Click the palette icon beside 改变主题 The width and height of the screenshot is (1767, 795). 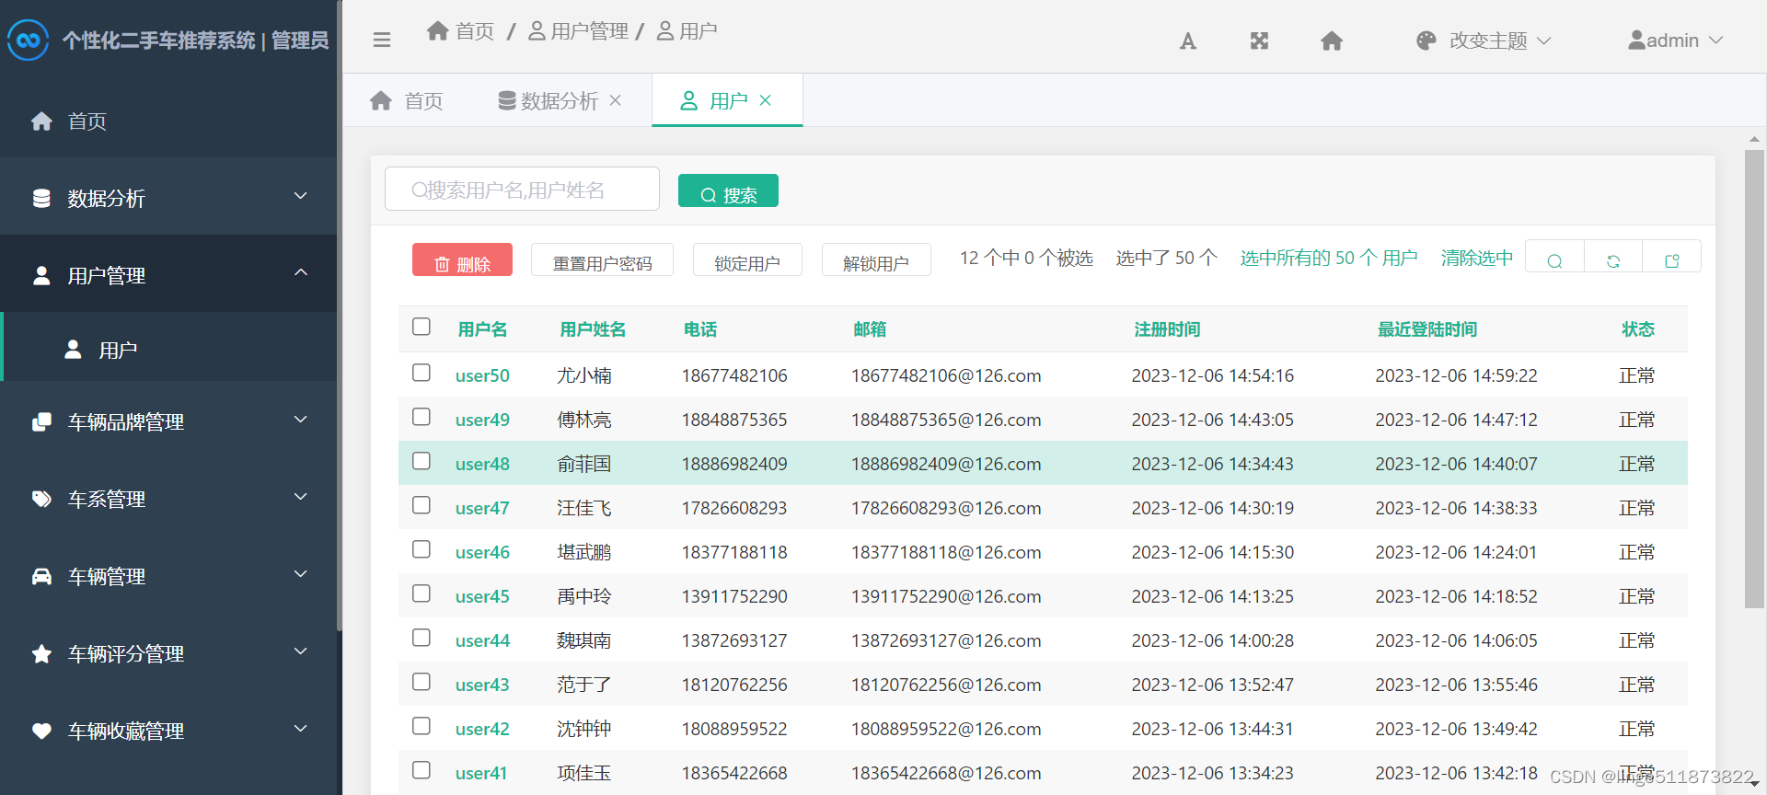(1426, 40)
